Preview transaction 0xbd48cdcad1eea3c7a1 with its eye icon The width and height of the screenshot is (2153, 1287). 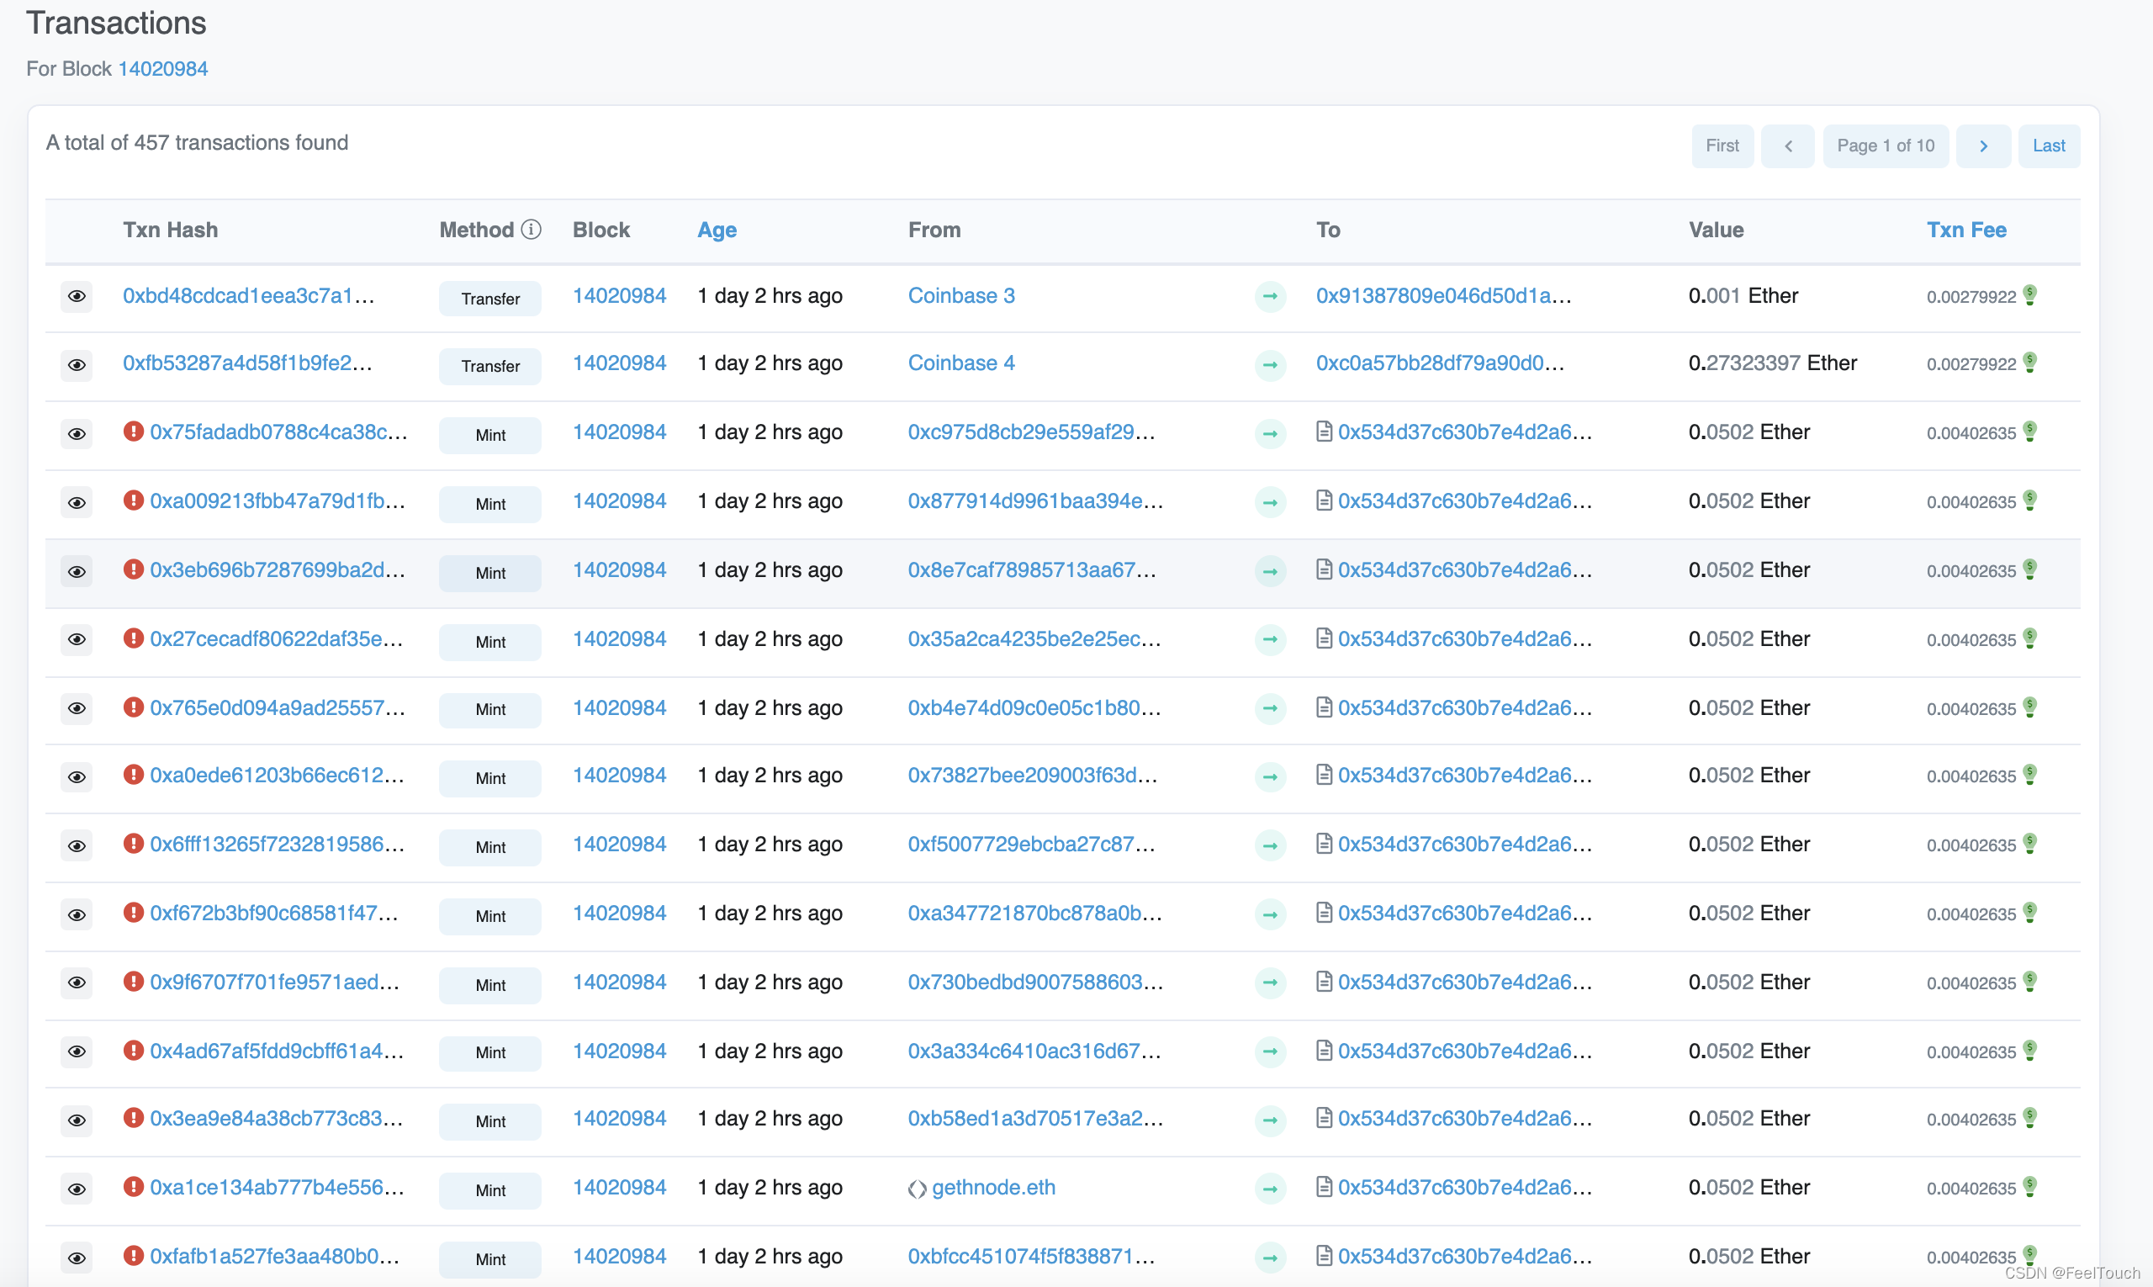77,297
